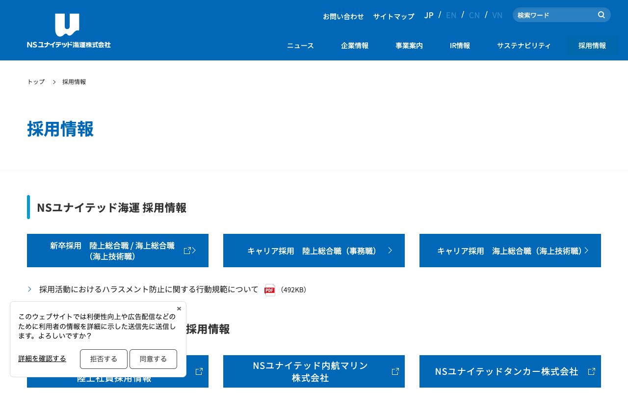The height and width of the screenshot is (393, 628).
Task: Switch language to CN
Action: (x=474, y=15)
